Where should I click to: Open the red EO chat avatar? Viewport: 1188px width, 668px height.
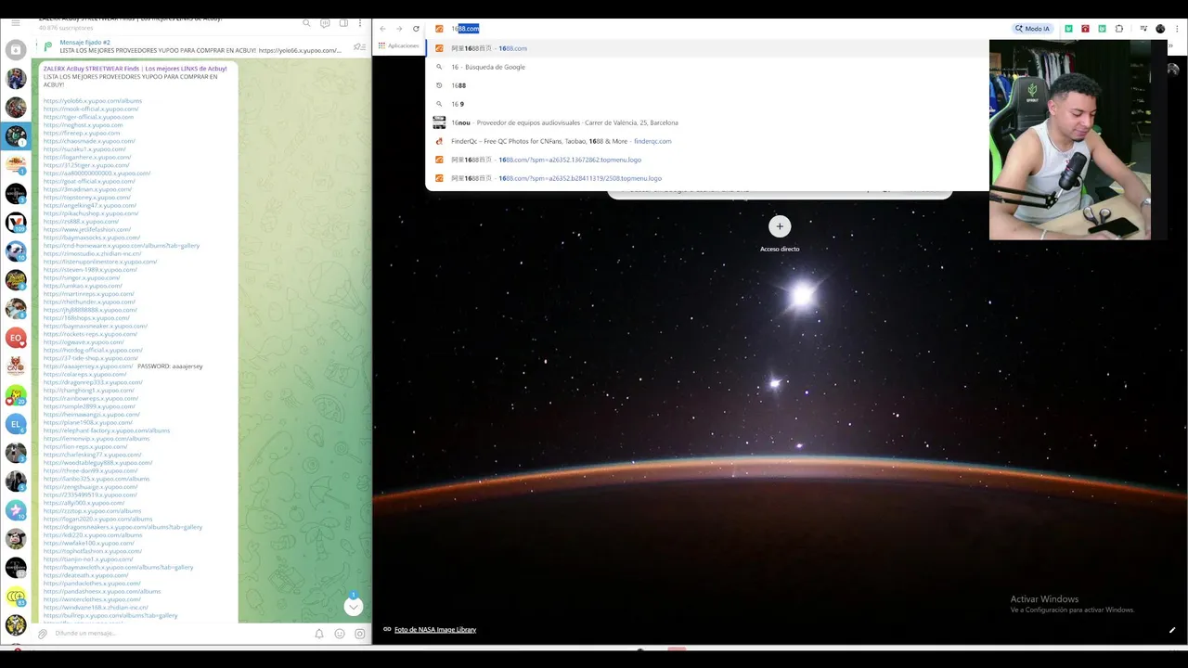point(16,338)
